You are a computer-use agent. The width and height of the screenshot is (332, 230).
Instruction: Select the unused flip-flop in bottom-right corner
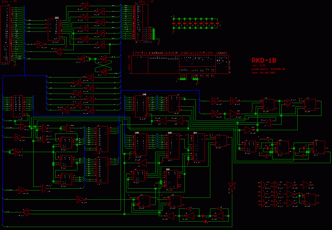(310, 199)
